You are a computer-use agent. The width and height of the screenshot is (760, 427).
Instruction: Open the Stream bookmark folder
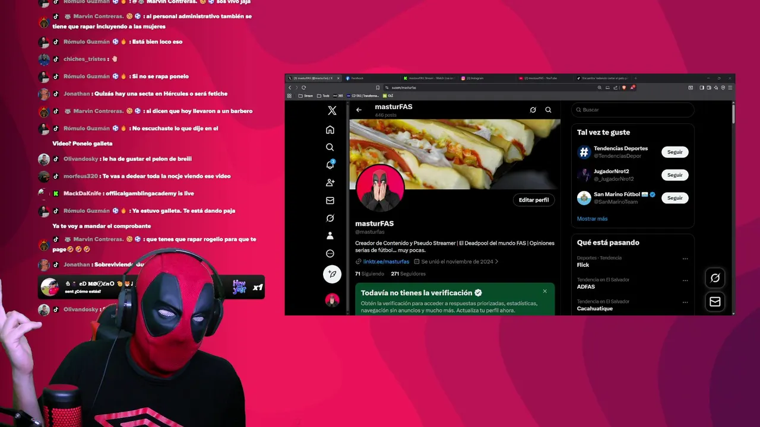tap(305, 95)
